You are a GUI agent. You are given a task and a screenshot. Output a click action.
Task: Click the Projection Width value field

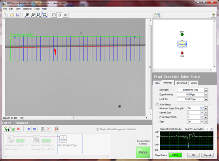194,117
